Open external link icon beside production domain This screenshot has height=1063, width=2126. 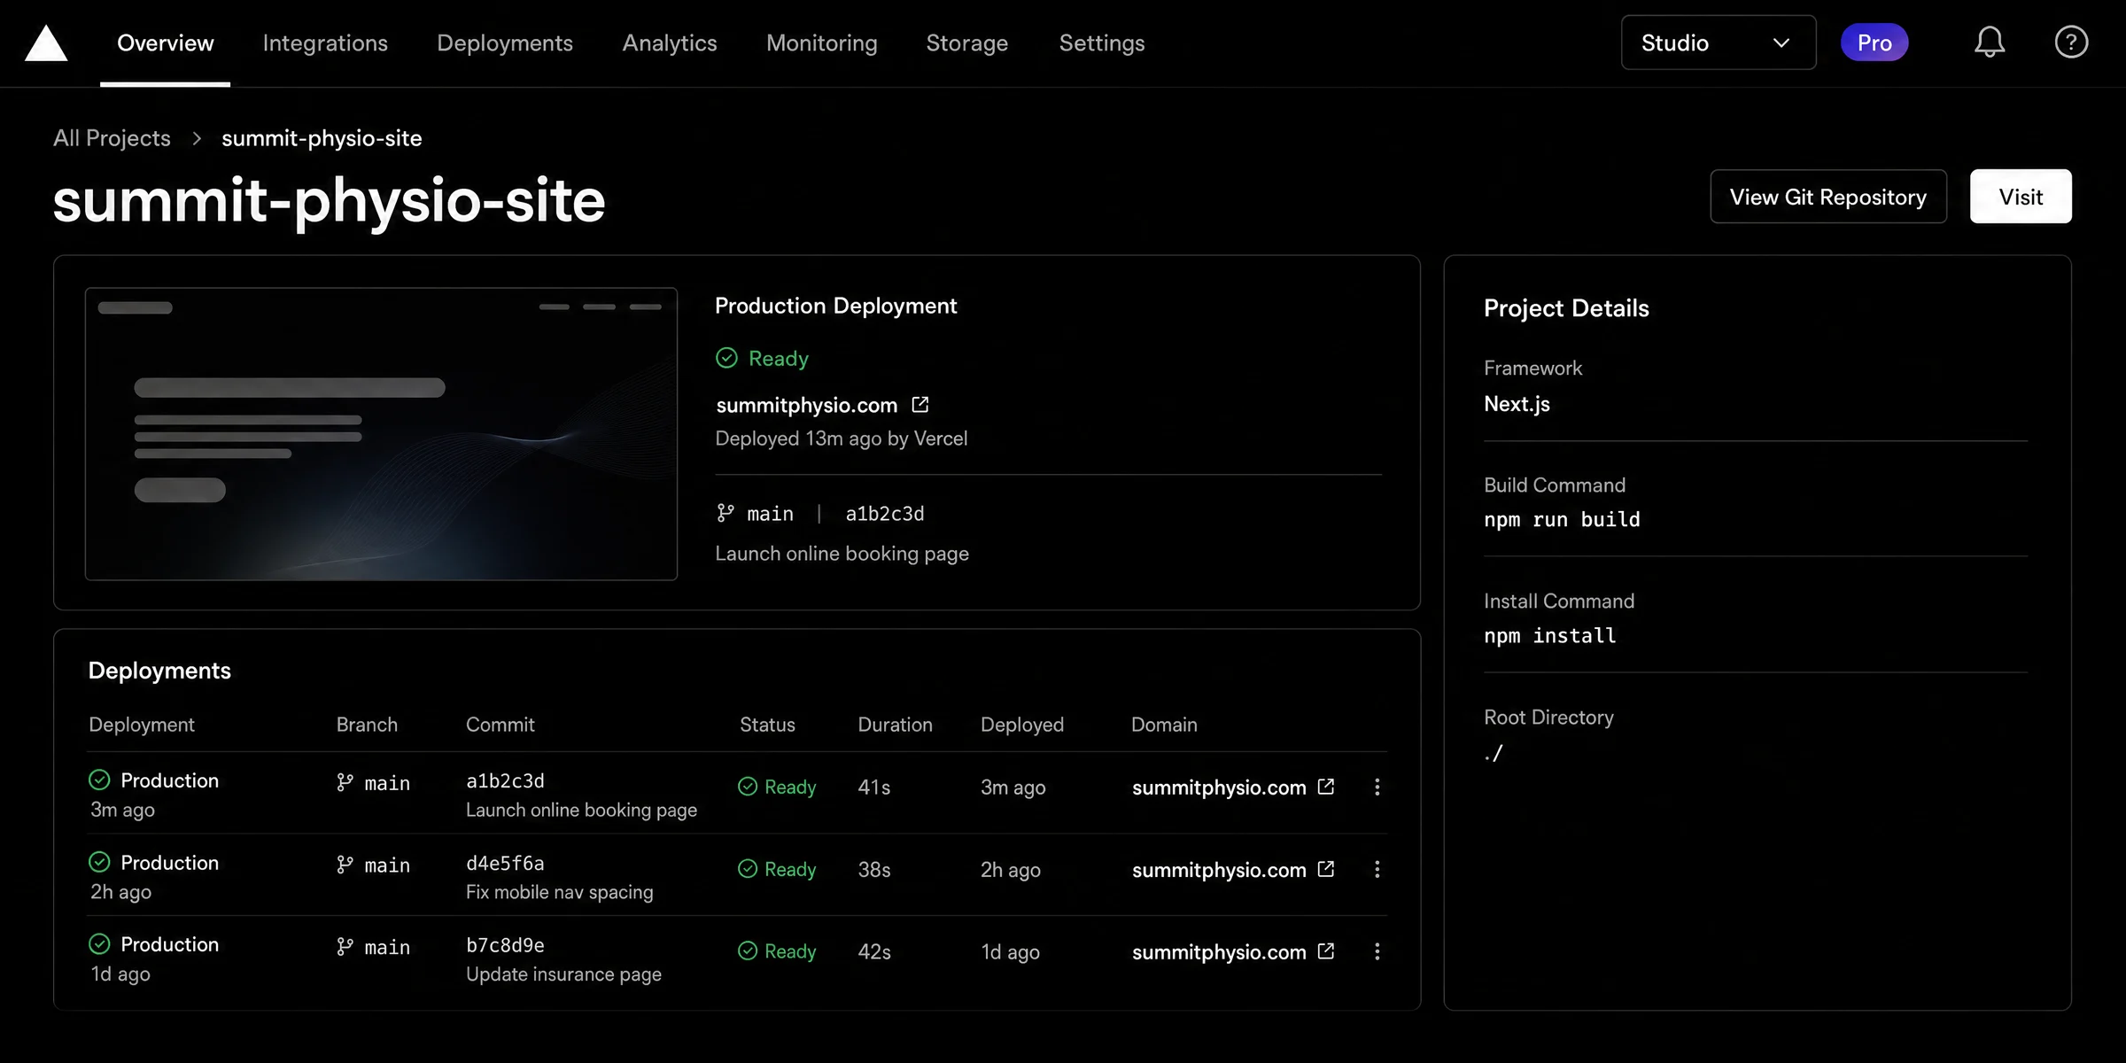click(920, 405)
